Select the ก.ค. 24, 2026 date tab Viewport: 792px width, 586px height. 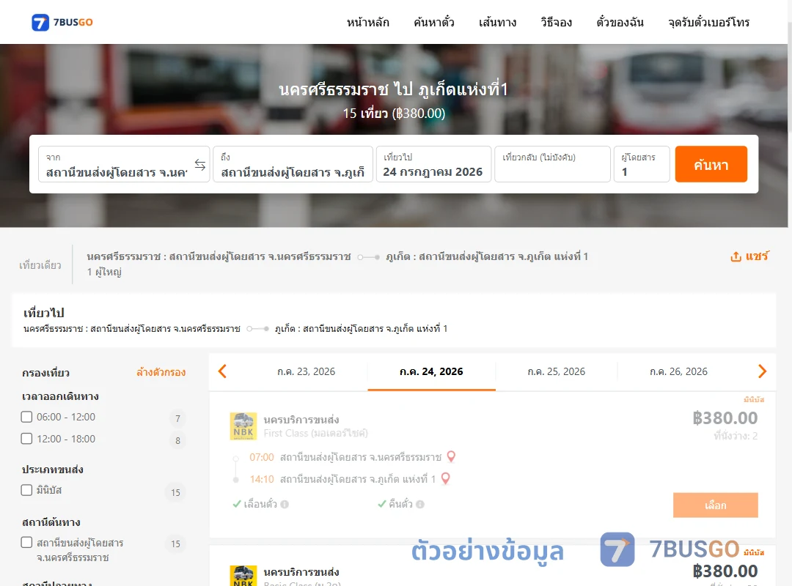pyautogui.click(x=431, y=371)
